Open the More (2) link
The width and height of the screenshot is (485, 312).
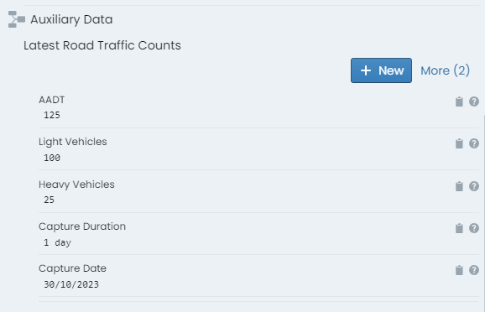tap(445, 70)
